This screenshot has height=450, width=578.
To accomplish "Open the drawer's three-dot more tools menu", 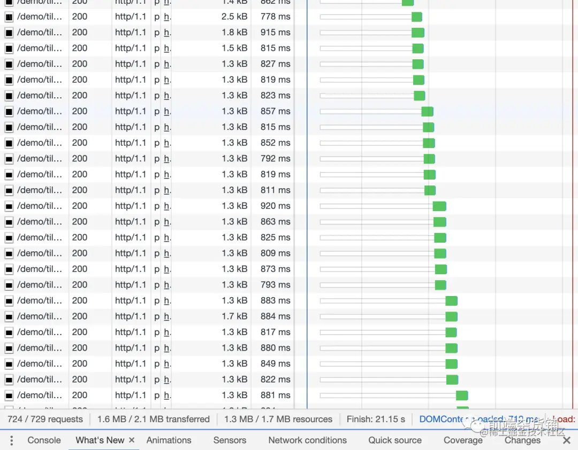I will [x=11, y=440].
